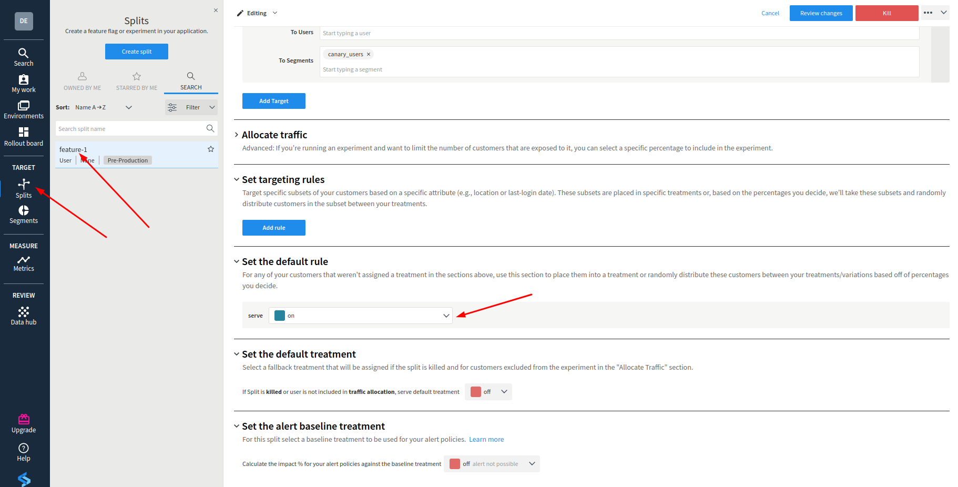Click the Learn more link
The image size is (958, 487).
click(486, 440)
